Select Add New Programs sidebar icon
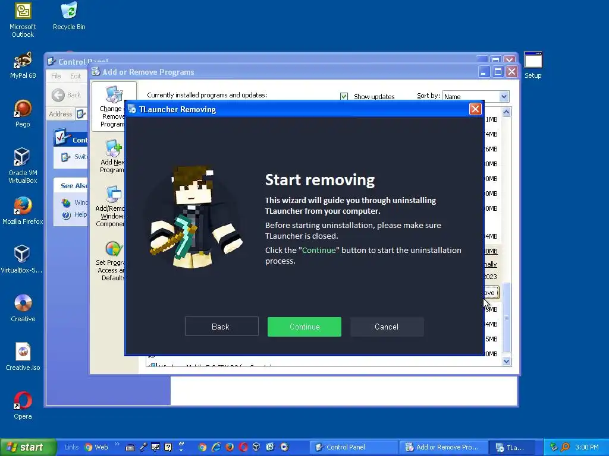609x456 pixels. point(112,156)
